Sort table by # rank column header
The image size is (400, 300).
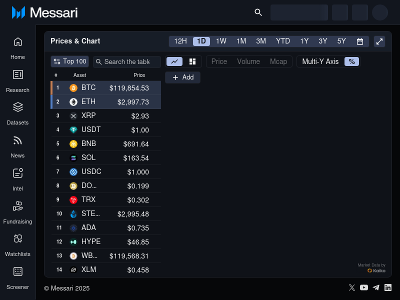[x=56, y=75]
